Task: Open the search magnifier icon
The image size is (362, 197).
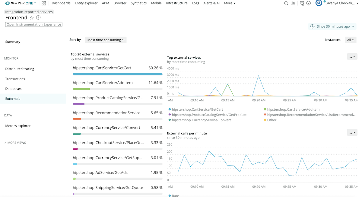Action: click(286, 3)
